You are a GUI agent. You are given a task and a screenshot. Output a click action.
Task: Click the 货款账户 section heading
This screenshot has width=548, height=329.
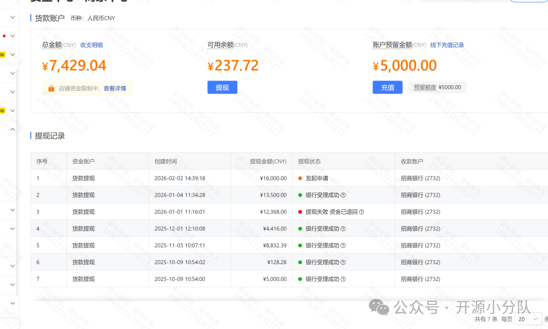(50, 18)
